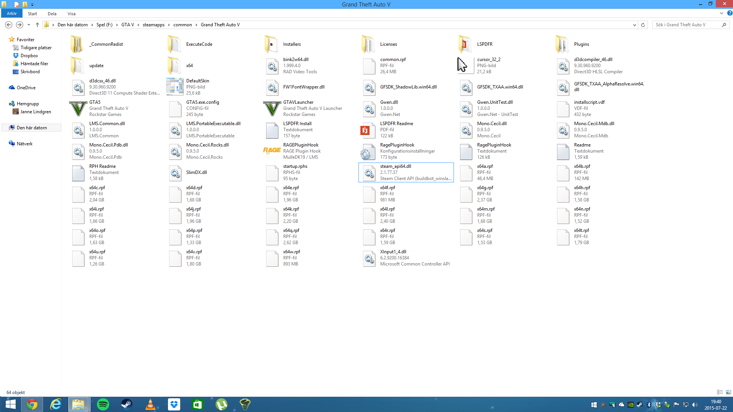The width and height of the screenshot is (733, 412).
Task: Select the GTA5 application icon
Action: [x=78, y=109]
